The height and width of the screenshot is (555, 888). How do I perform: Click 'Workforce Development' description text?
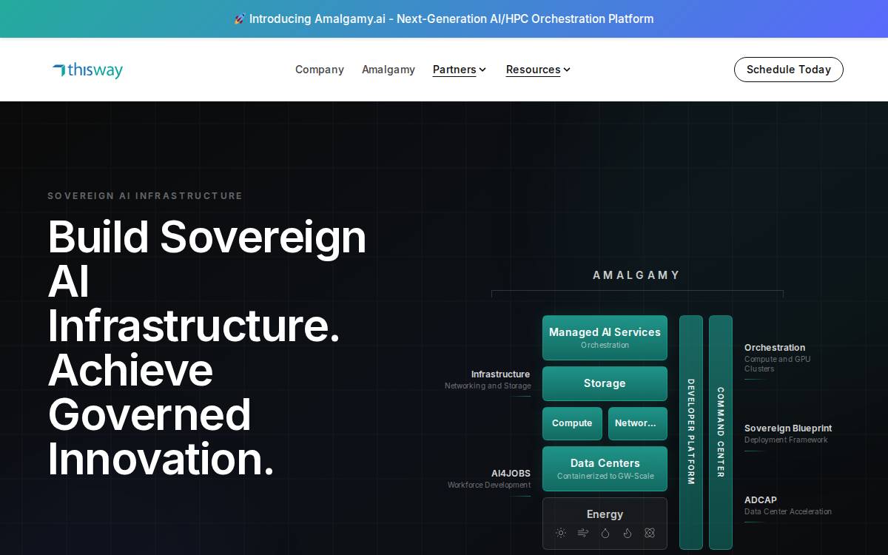click(489, 485)
